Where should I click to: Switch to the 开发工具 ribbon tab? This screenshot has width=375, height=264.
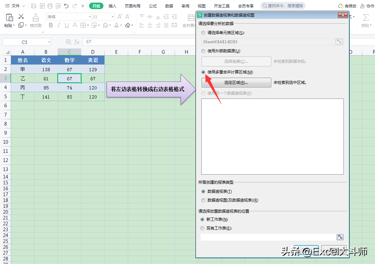(x=222, y=6)
